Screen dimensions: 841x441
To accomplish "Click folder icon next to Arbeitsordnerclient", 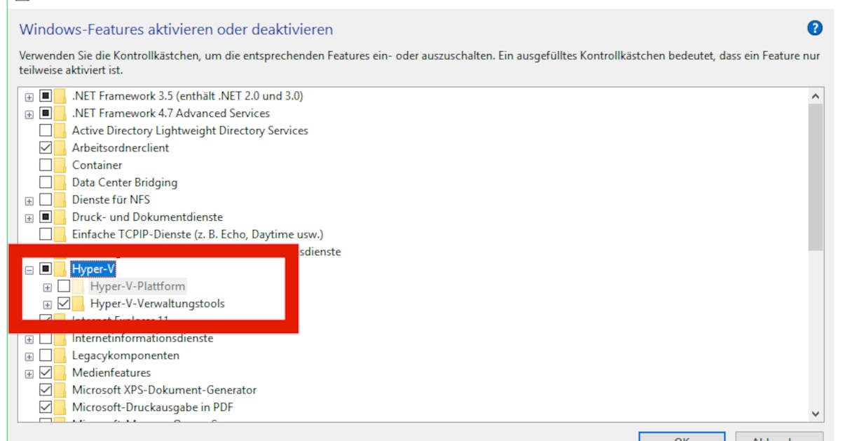I will tap(61, 148).
